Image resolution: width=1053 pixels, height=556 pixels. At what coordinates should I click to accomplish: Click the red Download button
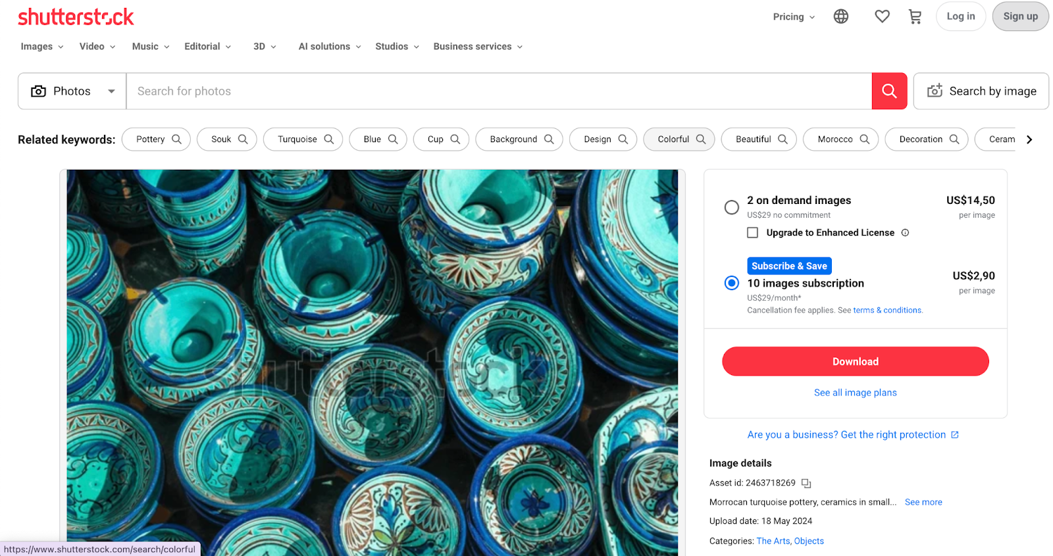pos(855,361)
